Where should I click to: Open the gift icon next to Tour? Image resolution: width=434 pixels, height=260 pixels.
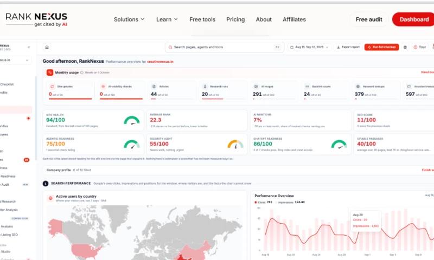tap(405, 47)
